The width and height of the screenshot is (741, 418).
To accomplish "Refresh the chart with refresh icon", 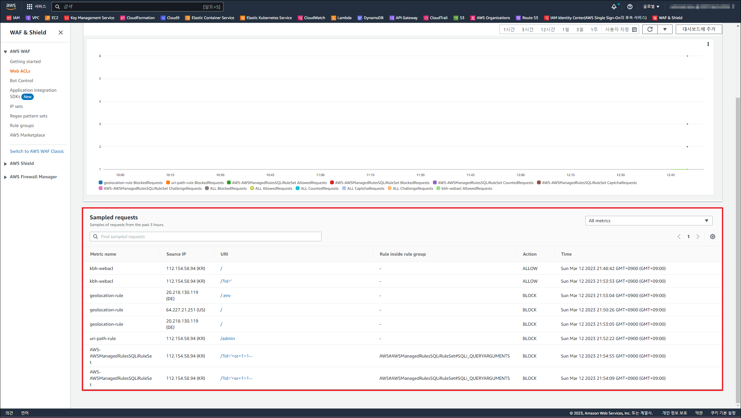I will [650, 29].
